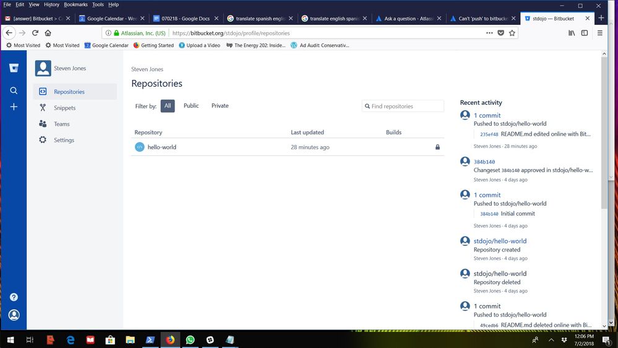Viewport: 618px width, 348px height.
Task: Open a new browser tab
Action: pyautogui.click(x=601, y=18)
